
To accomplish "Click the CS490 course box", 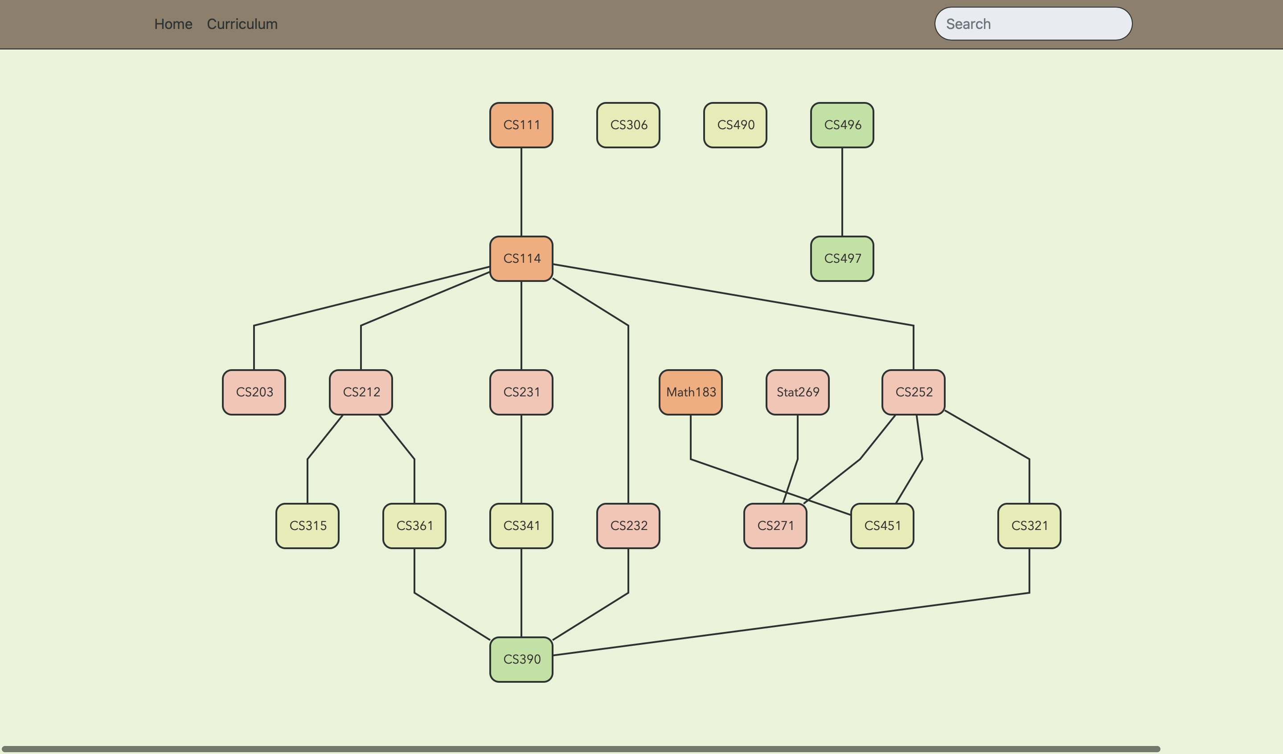I will click(x=735, y=125).
